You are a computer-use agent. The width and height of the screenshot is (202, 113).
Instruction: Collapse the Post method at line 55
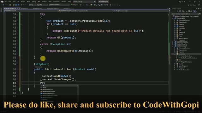[x=21, y=69]
